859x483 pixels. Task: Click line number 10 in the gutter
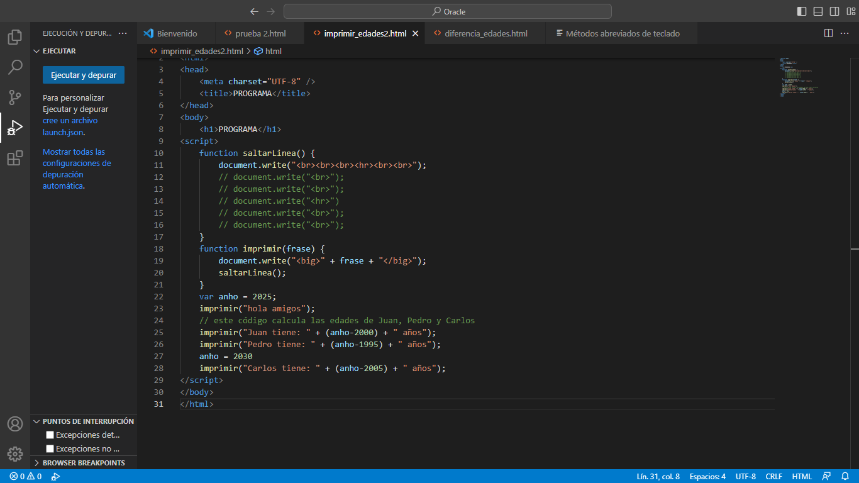(158, 153)
